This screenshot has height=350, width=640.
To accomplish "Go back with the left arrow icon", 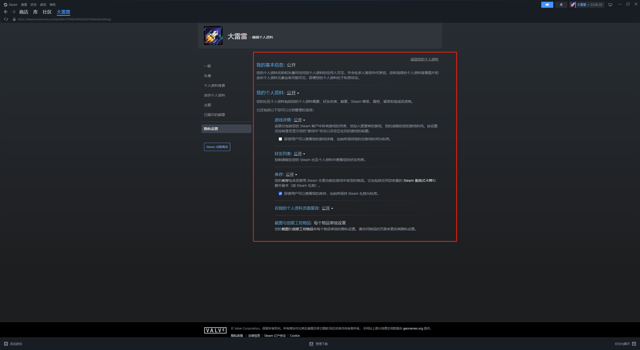I will tap(6, 12).
